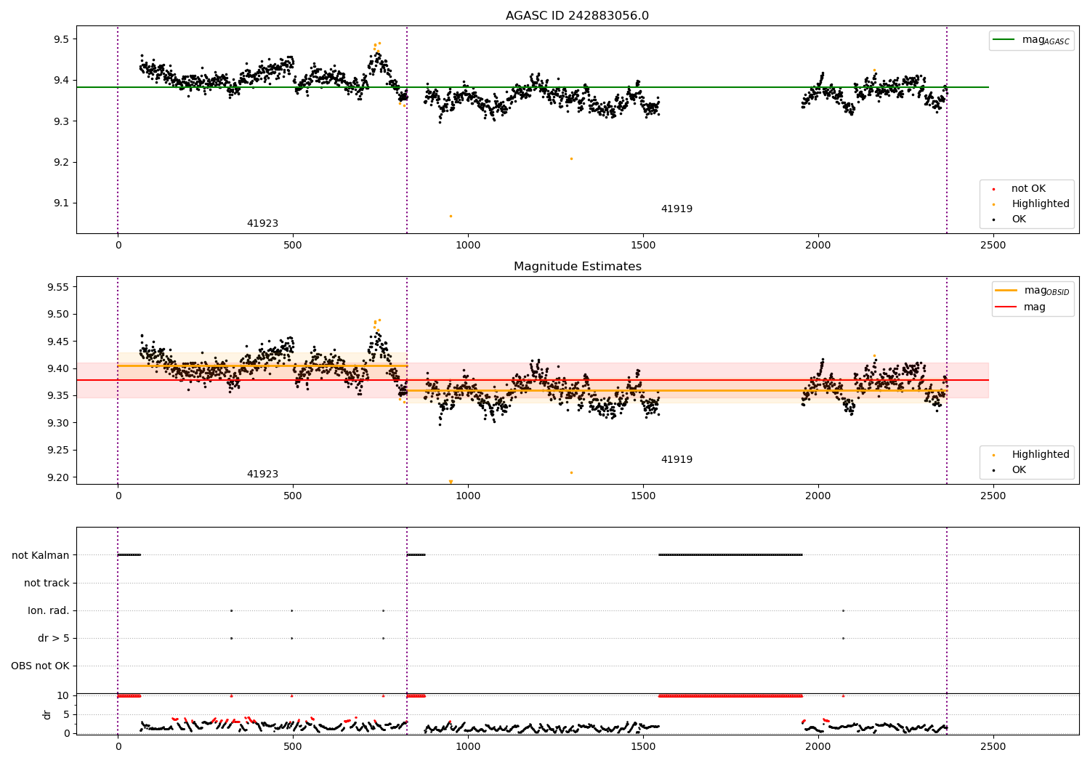Click the 'dr' y-axis label
Viewport: 1090px width, 763px height.
click(47, 714)
